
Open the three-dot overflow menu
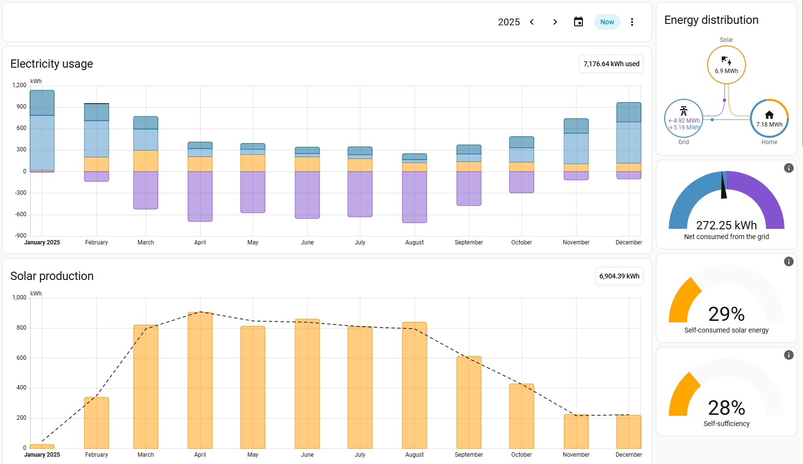point(632,22)
